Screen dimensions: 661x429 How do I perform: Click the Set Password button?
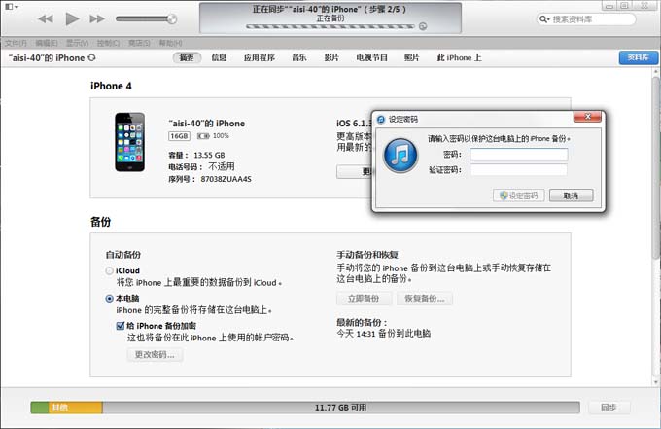(x=518, y=196)
